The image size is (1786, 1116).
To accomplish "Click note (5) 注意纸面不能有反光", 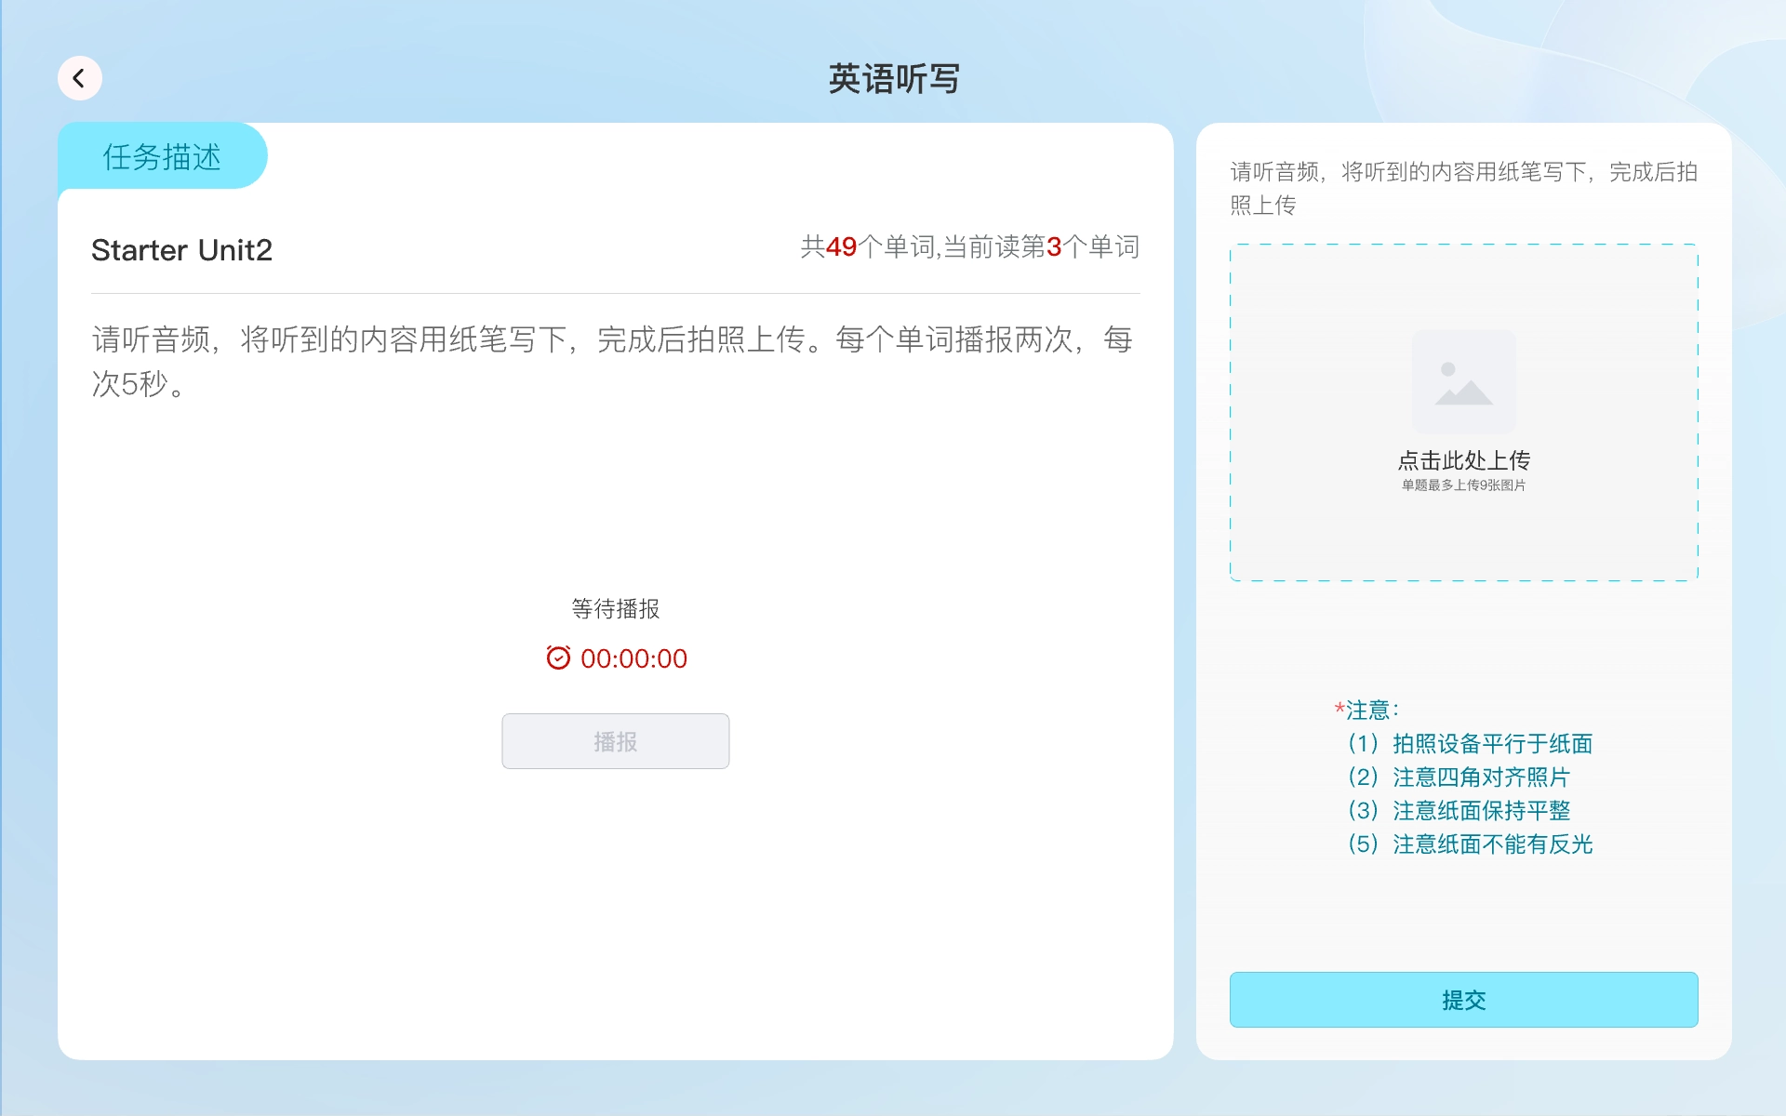I will pyautogui.click(x=1470, y=844).
